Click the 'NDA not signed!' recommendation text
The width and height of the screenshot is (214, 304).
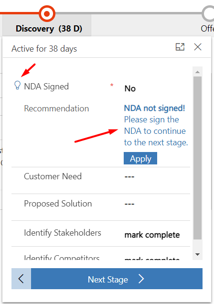pos(155,108)
